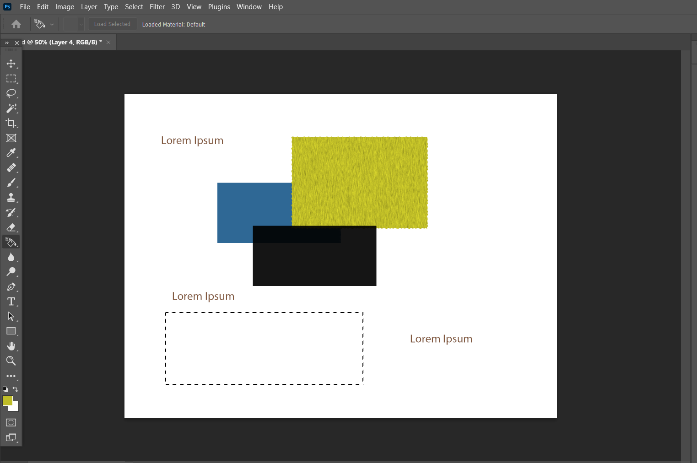Swap foreground and background colors
697x463 pixels.
pos(15,389)
